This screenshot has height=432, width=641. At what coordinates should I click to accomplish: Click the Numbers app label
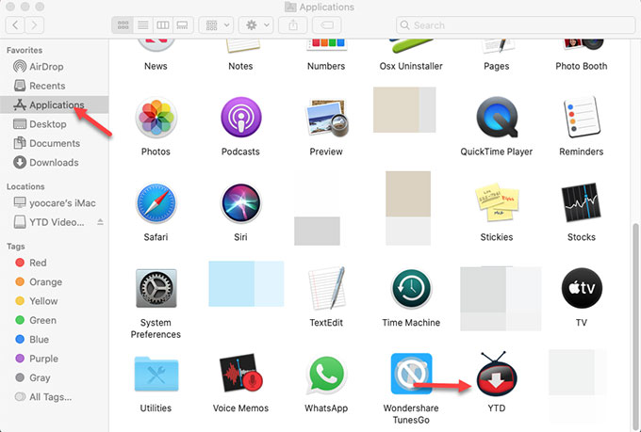click(x=326, y=66)
